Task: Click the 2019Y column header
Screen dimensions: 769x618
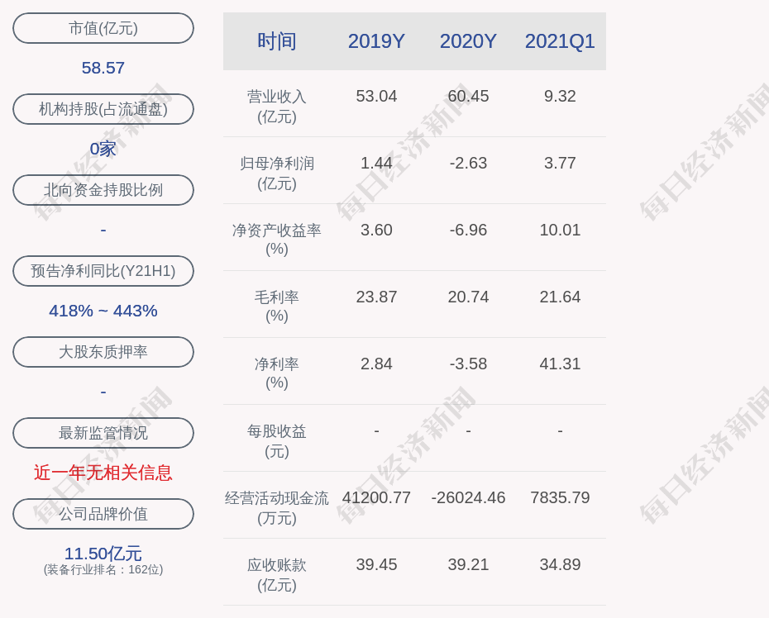Action: (376, 41)
